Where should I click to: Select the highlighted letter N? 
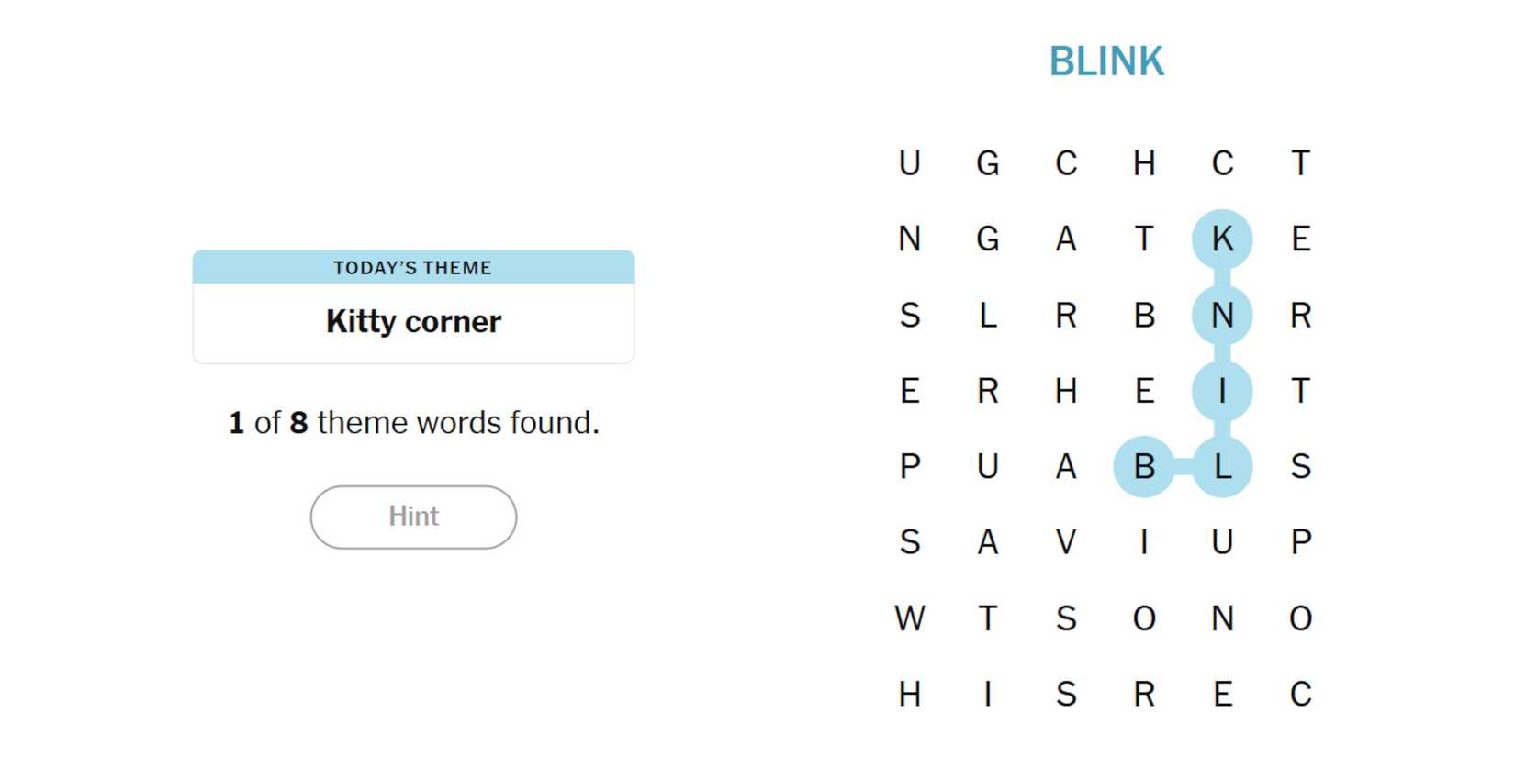pos(1222,315)
